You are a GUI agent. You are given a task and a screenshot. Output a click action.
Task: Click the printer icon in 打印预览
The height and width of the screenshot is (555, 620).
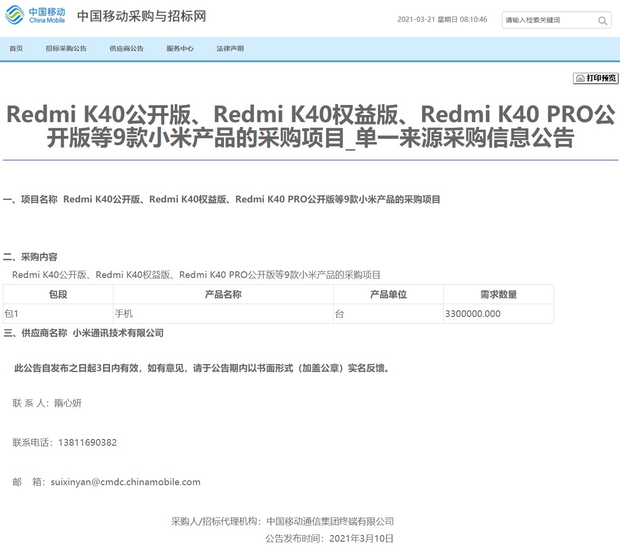click(580, 78)
